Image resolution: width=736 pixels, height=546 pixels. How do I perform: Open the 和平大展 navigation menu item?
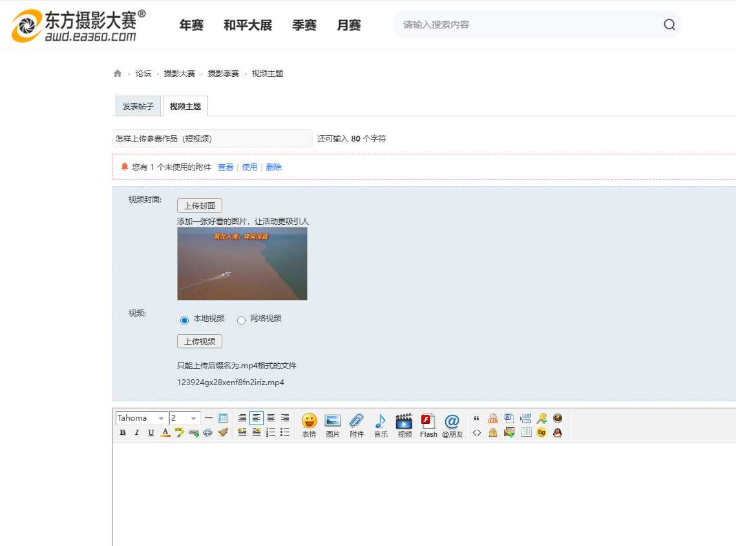point(247,25)
